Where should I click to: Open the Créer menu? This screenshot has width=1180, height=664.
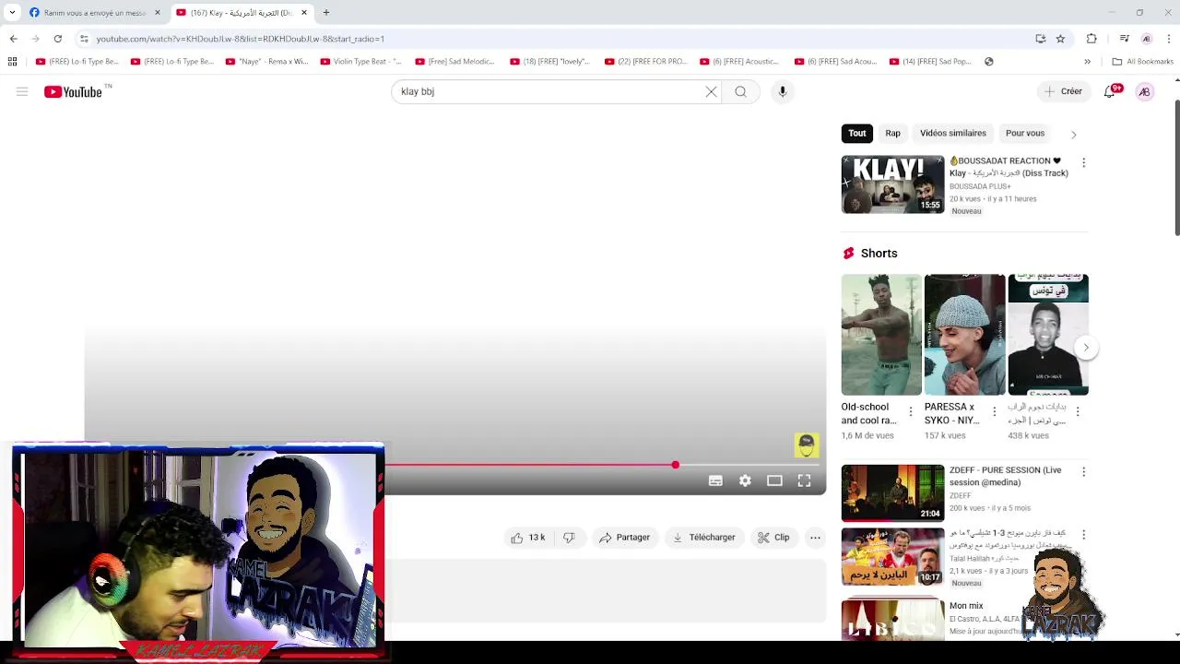(1063, 91)
